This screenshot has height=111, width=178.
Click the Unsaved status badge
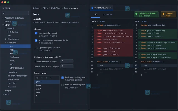169,14
